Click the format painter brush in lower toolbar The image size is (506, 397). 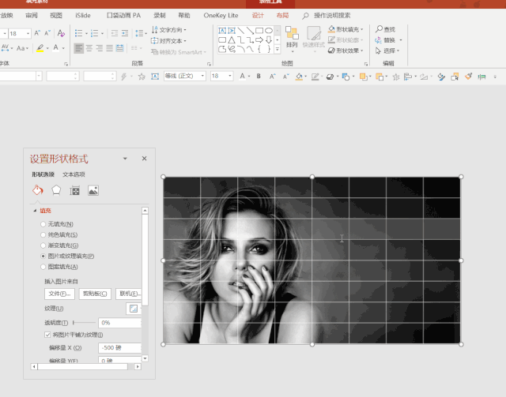(468, 77)
